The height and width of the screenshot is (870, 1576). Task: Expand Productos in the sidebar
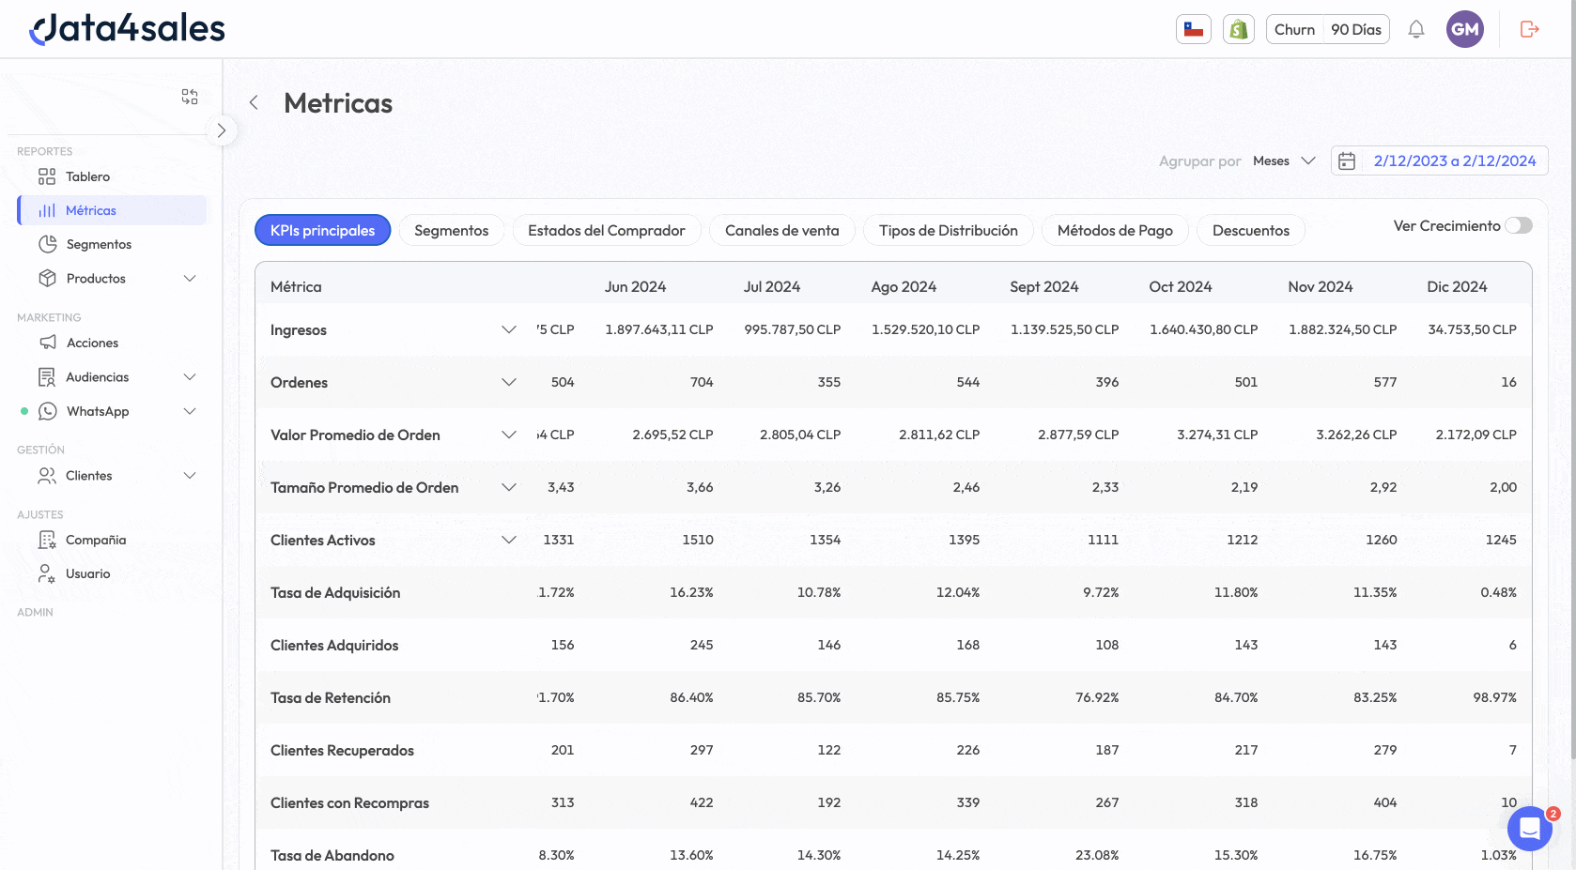pyautogui.click(x=190, y=279)
